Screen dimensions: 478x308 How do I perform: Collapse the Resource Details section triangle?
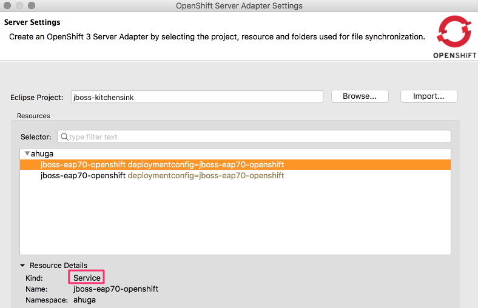click(22, 266)
